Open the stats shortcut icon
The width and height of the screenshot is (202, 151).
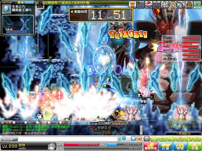pyautogui.click(x=163, y=139)
